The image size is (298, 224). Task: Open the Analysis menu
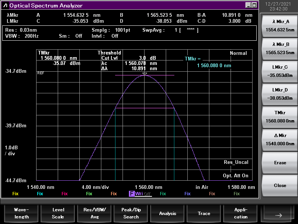point(167,213)
